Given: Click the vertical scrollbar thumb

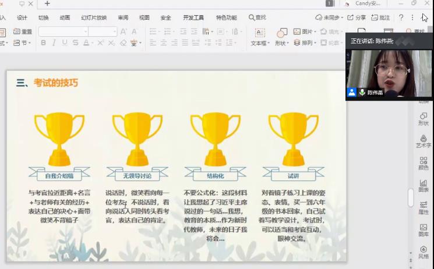Looking at the screenshot, I should (411, 198).
